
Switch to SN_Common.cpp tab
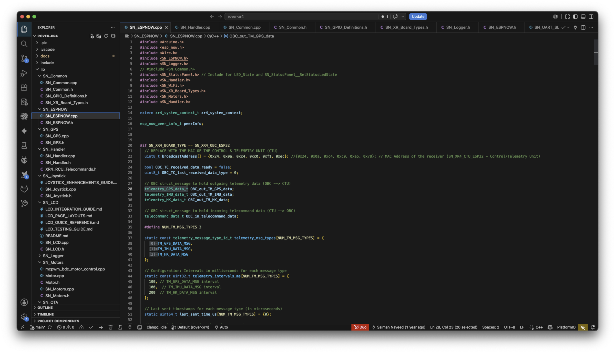tap(244, 27)
